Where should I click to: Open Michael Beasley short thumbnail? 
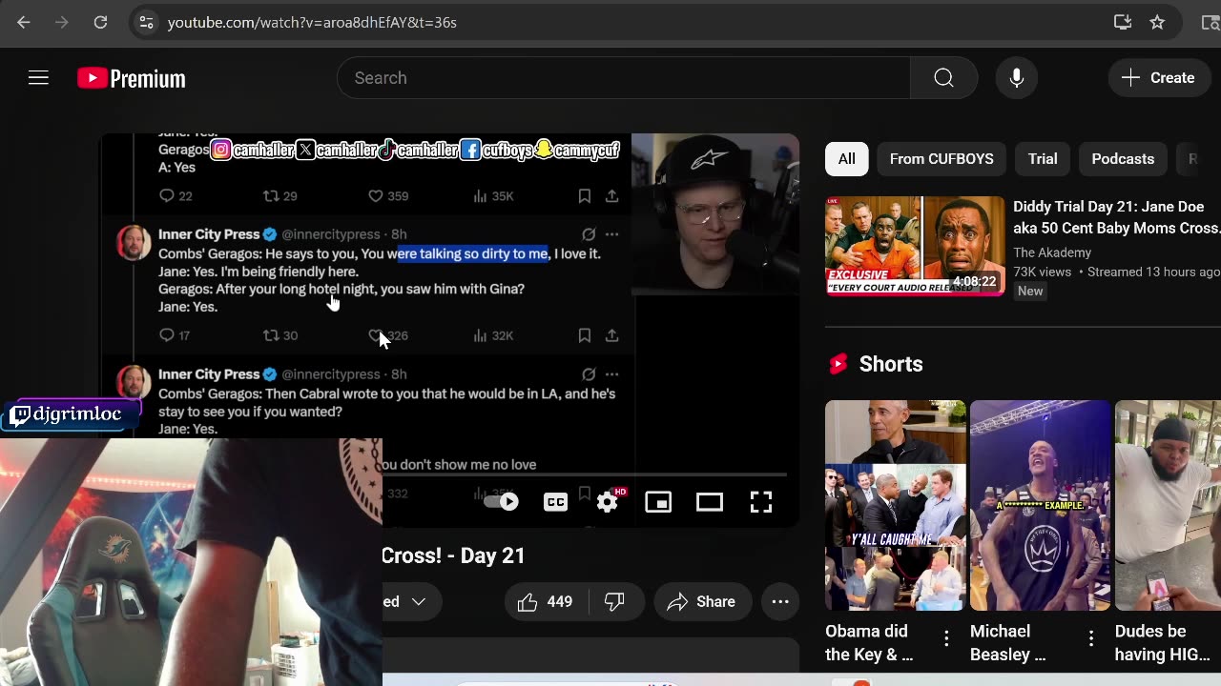click(1041, 505)
